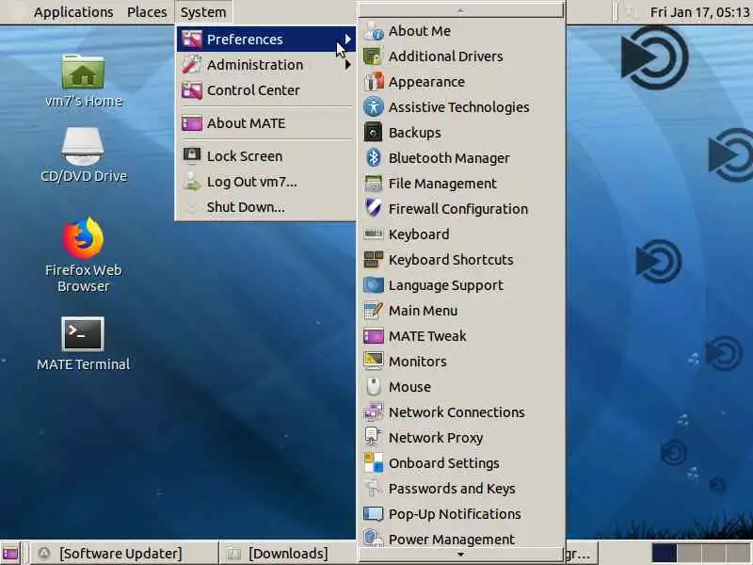The width and height of the screenshot is (753, 565).
Task: Select the Firefox Web Browser desktop icon
Action: pos(83,238)
